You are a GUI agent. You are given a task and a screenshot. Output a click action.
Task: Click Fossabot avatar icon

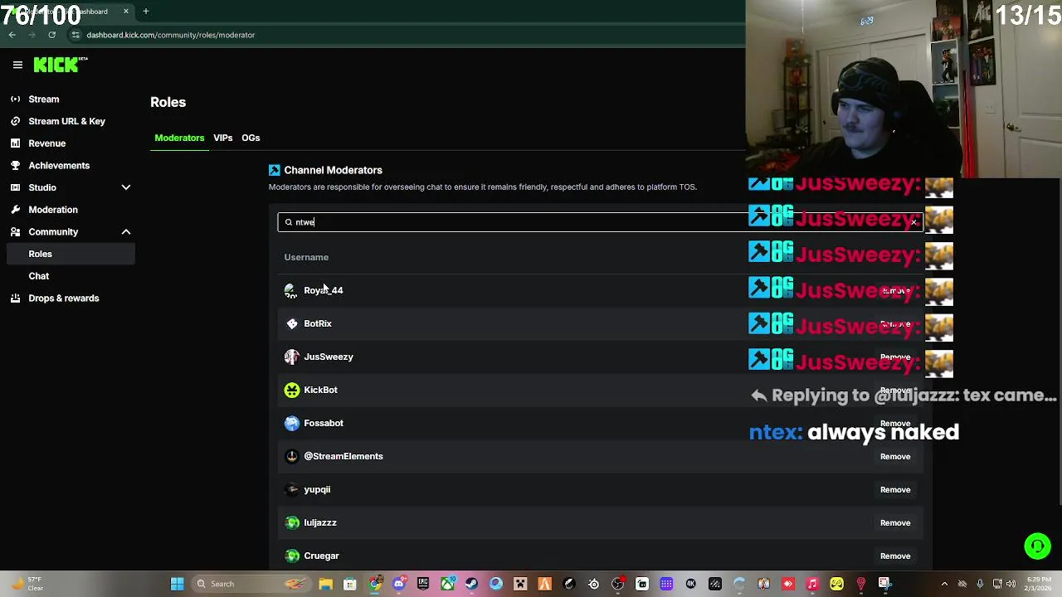[x=291, y=423]
